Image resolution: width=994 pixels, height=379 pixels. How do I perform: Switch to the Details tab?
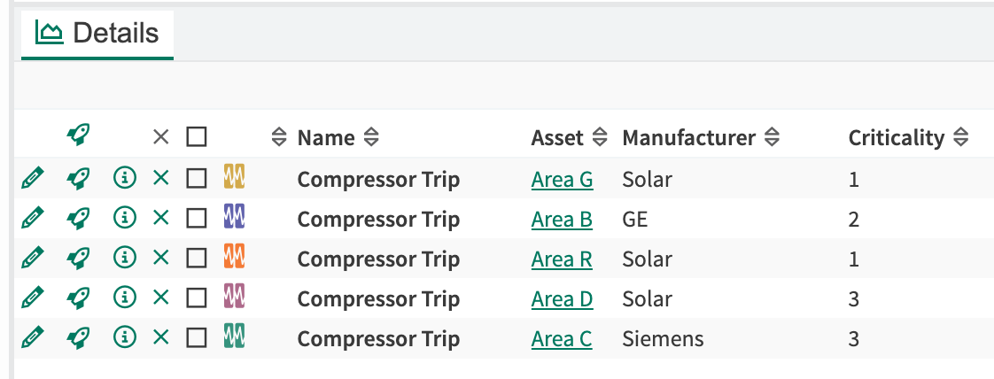(97, 33)
